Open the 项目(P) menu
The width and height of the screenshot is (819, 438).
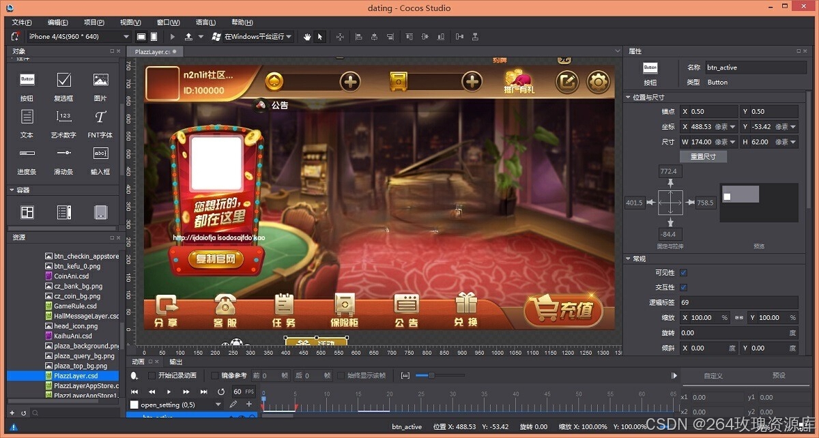94,22
